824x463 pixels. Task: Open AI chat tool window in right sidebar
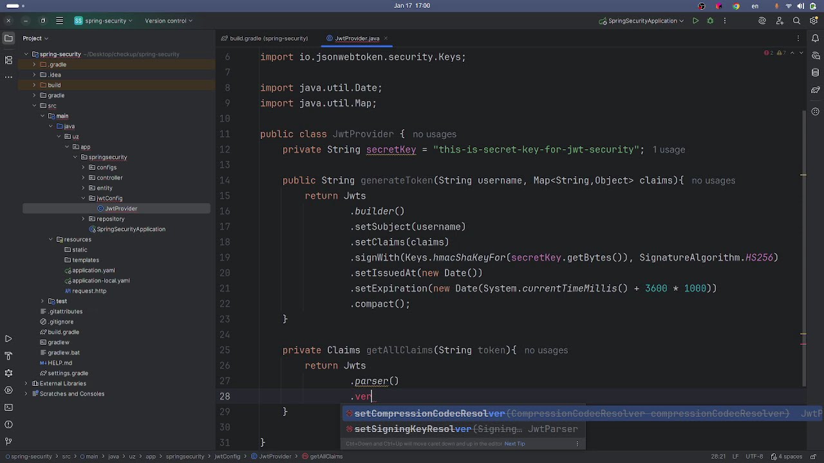tap(815, 56)
